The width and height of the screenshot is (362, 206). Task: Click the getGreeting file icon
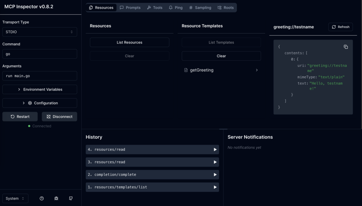(186, 70)
